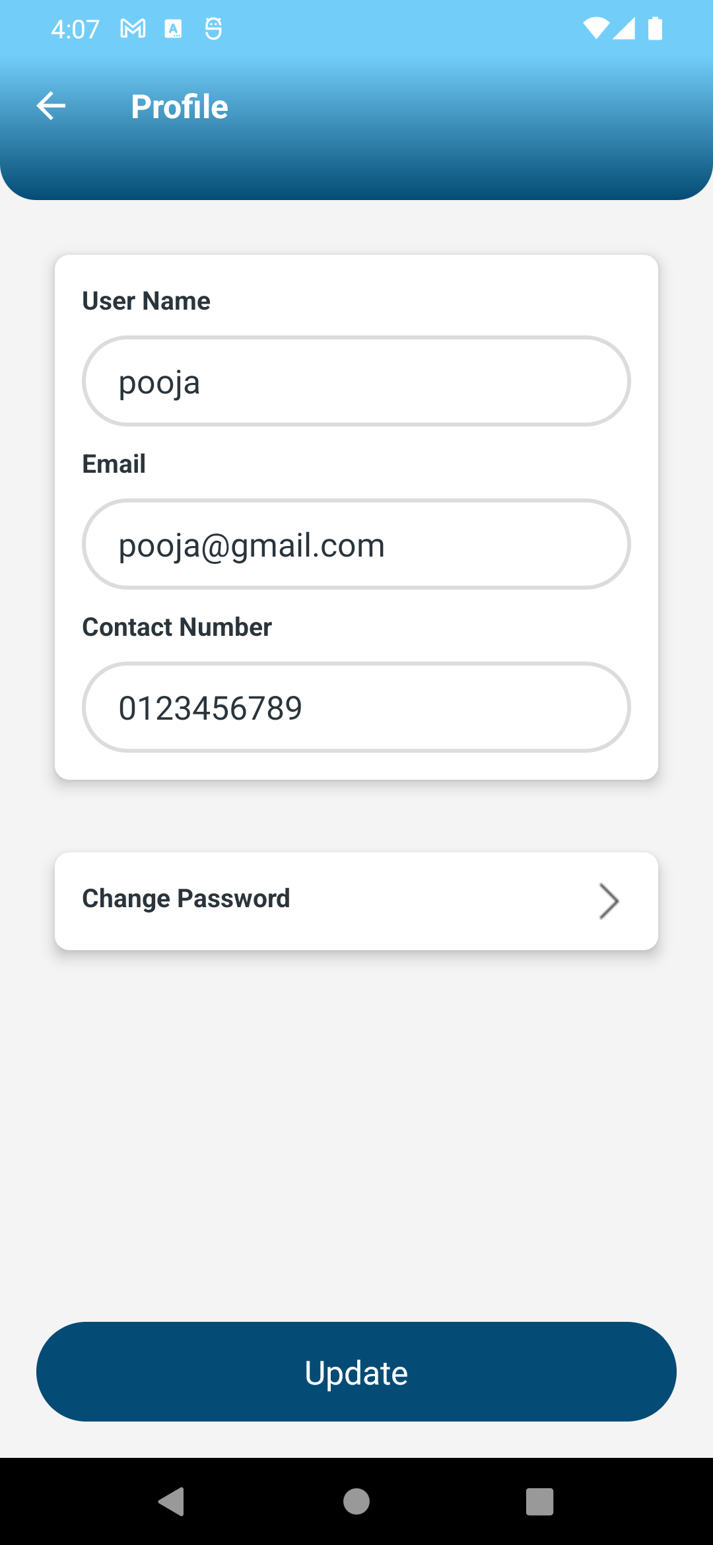Focus the User Name field containing pooja
713x1545 pixels.
356,382
